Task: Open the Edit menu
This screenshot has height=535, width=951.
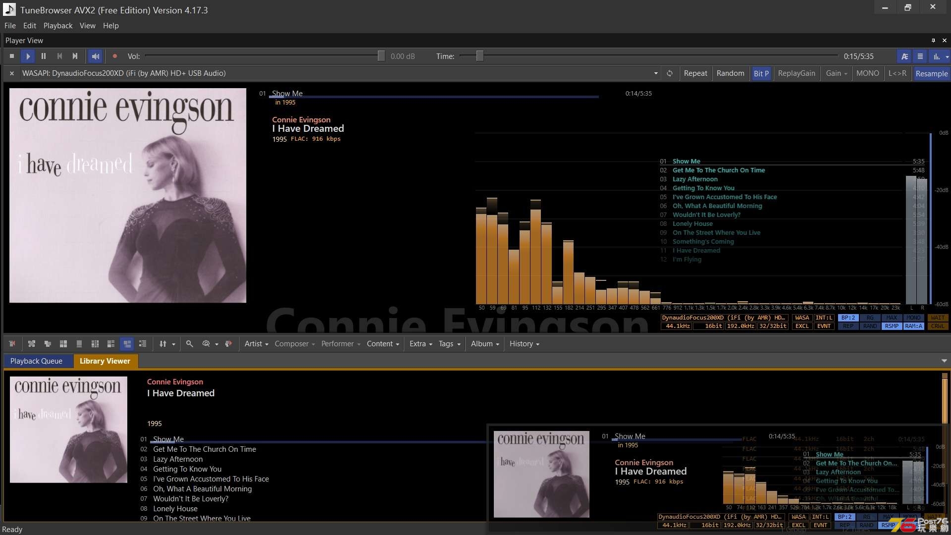Action: coord(30,26)
